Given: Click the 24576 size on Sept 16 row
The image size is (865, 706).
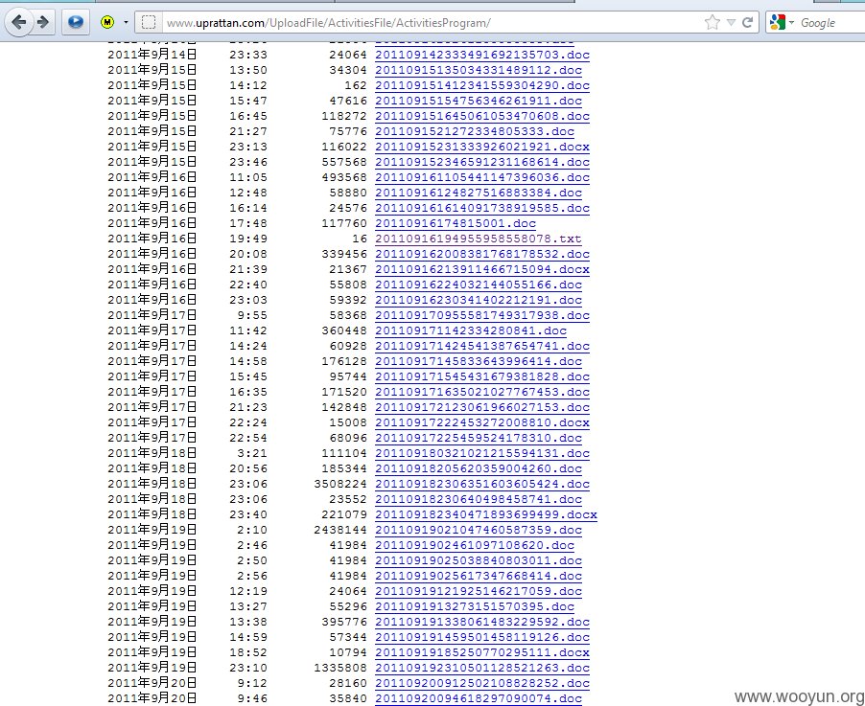Looking at the screenshot, I should pos(348,208).
